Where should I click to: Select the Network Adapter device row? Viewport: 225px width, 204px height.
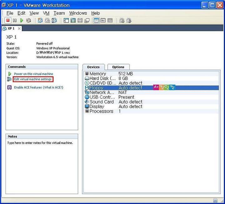[x=152, y=93]
